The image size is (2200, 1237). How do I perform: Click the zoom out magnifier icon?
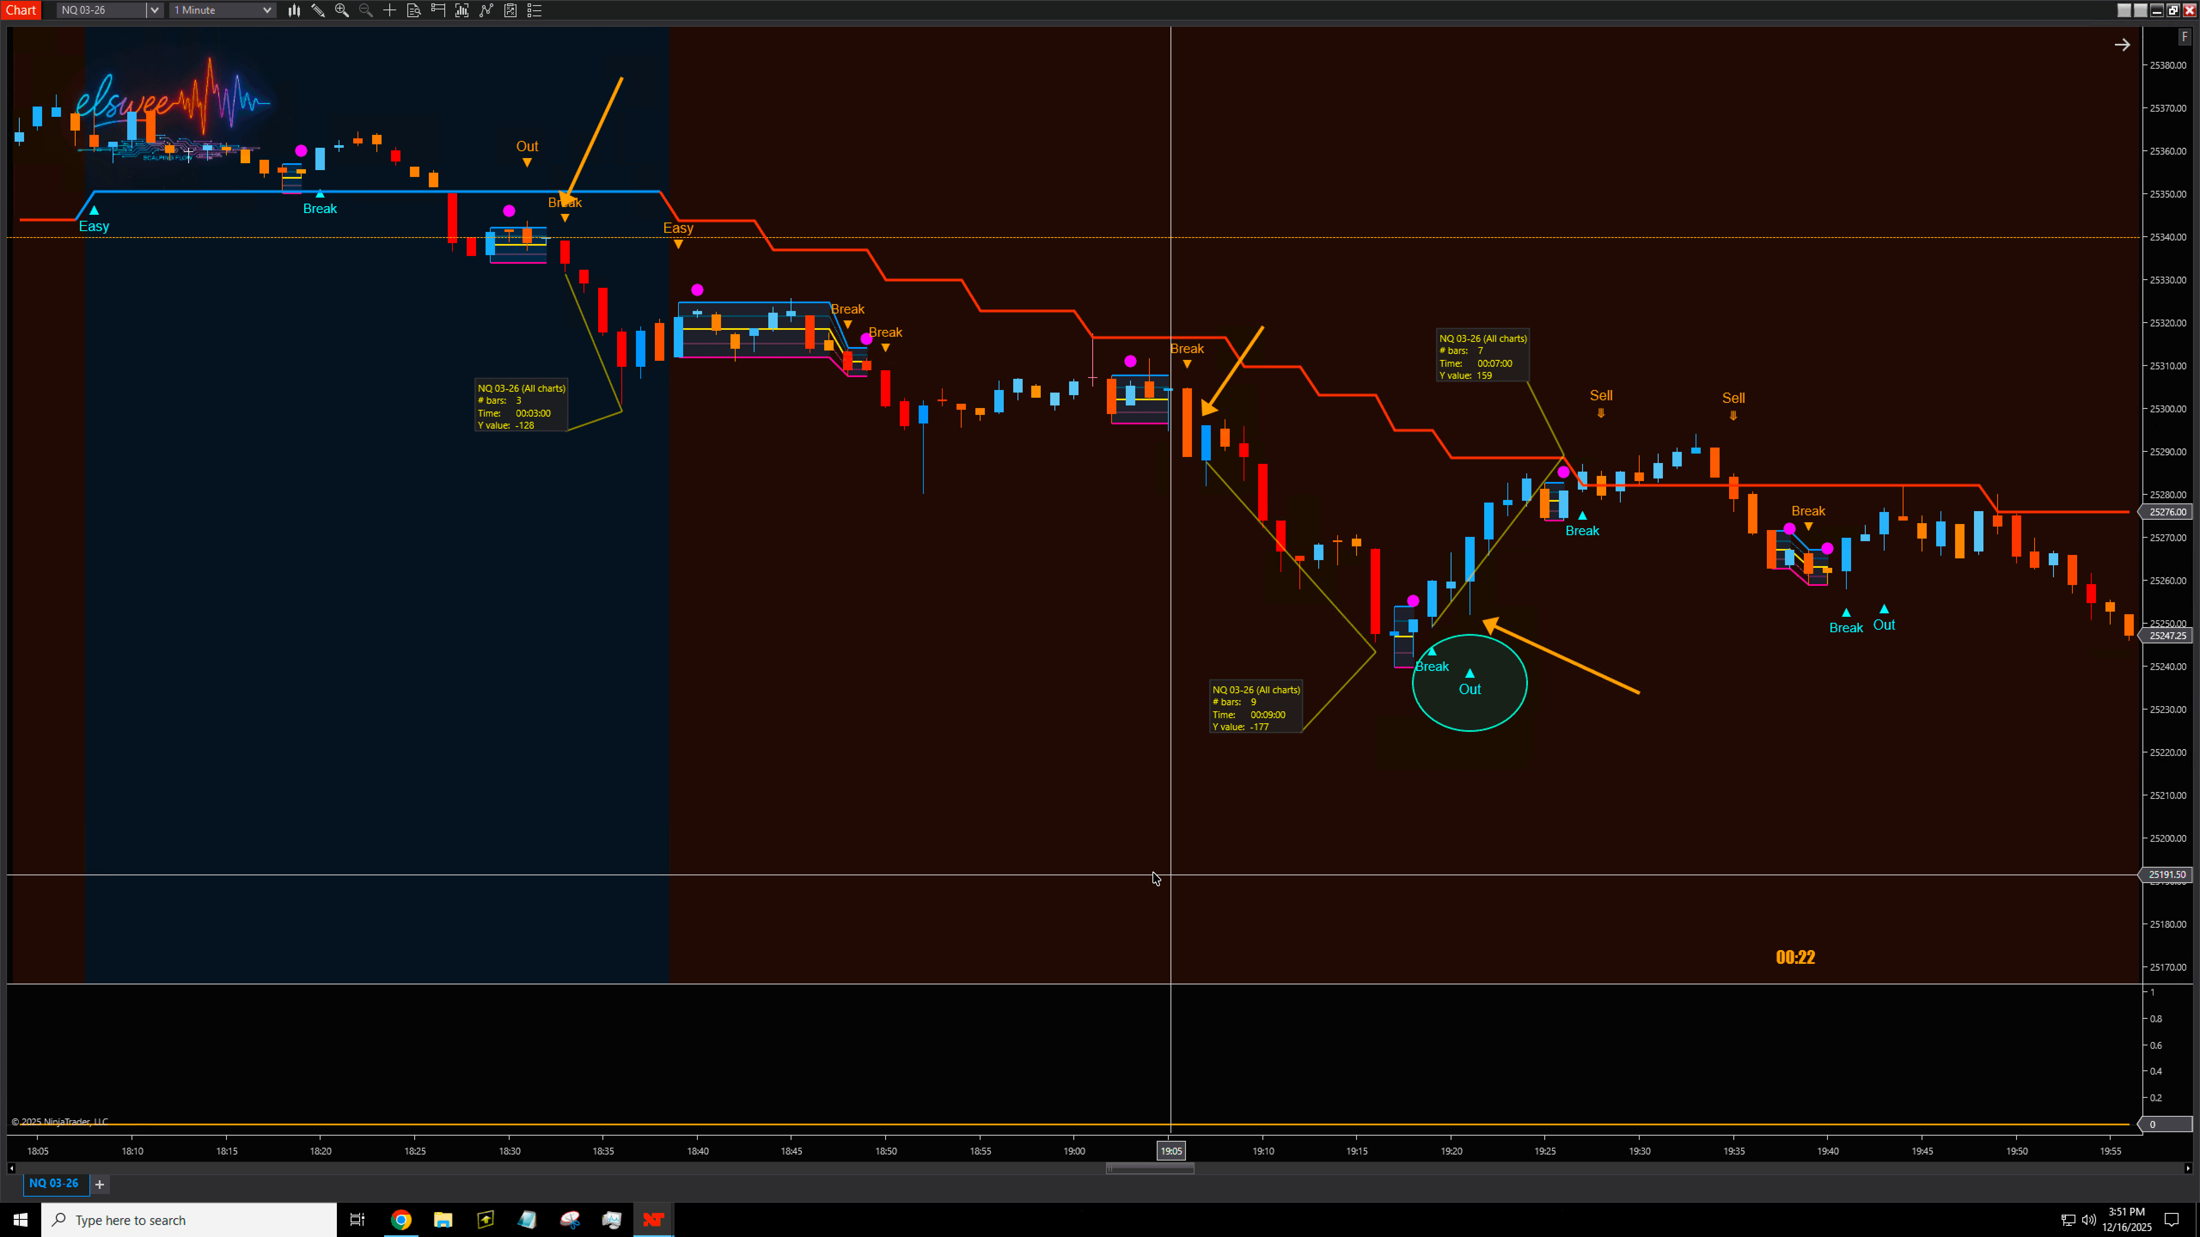pos(366,10)
